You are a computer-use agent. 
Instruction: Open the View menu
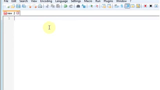pos(34,1)
